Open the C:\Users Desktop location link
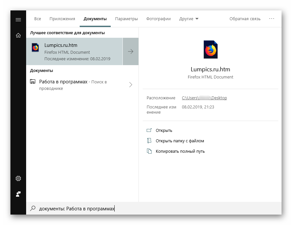 coord(204,98)
